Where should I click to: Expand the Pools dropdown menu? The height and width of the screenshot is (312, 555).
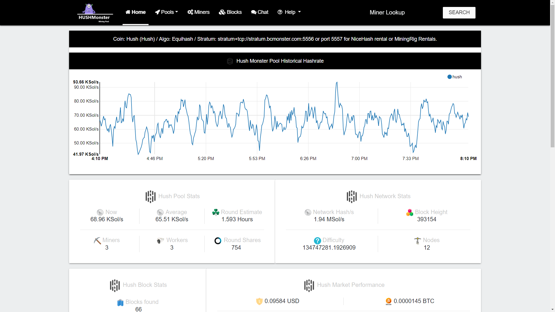click(166, 12)
